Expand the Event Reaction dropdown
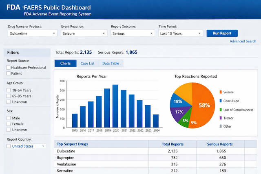The width and height of the screenshot is (261, 174). [x=84, y=34]
